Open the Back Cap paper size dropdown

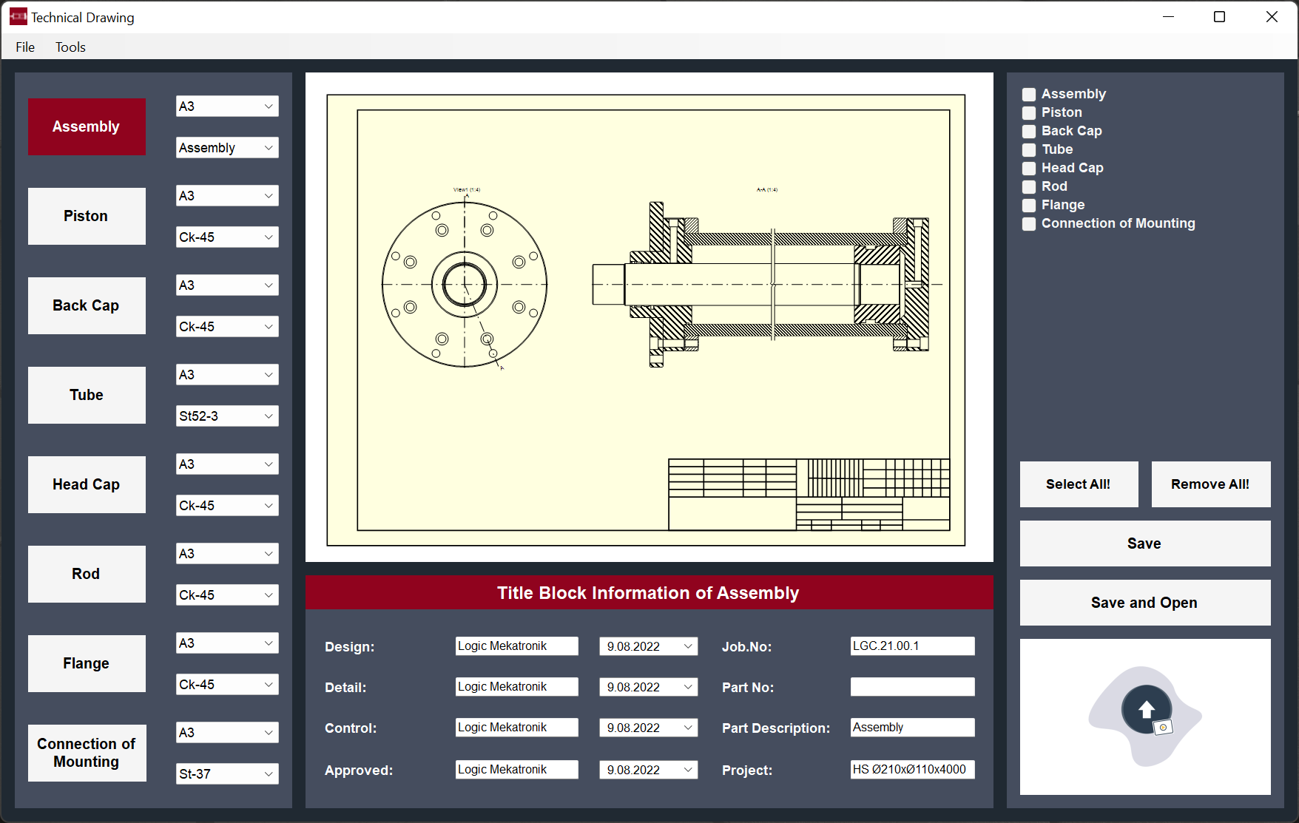[227, 285]
